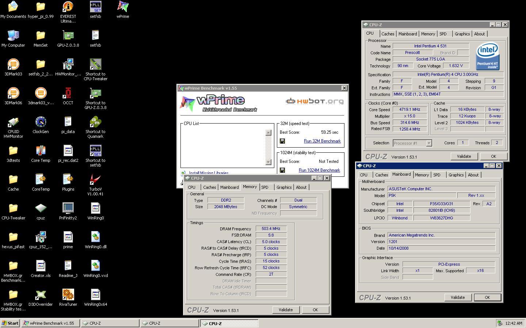Click Install Missing Libraries link

pyautogui.click(x=209, y=173)
